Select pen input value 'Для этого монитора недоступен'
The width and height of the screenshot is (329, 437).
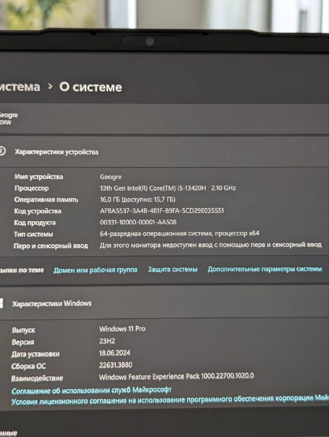point(148,245)
